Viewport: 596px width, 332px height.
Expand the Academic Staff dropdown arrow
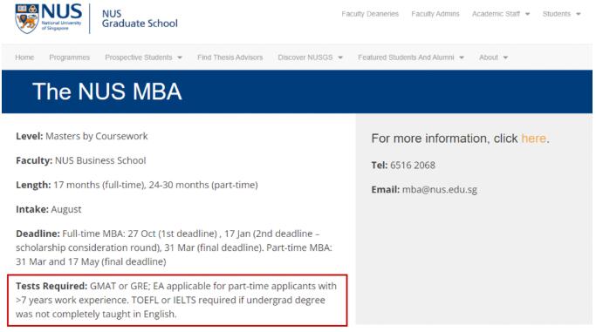pos(528,15)
